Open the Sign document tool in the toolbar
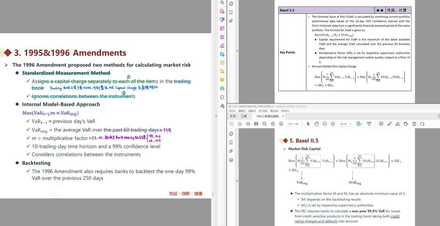This screenshot has height=226, width=440. [397, 124]
